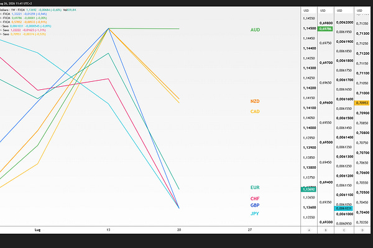The width and height of the screenshot is (373, 248).
Task: Click the 0,71000 value on price scale
Action: click(x=362, y=93)
